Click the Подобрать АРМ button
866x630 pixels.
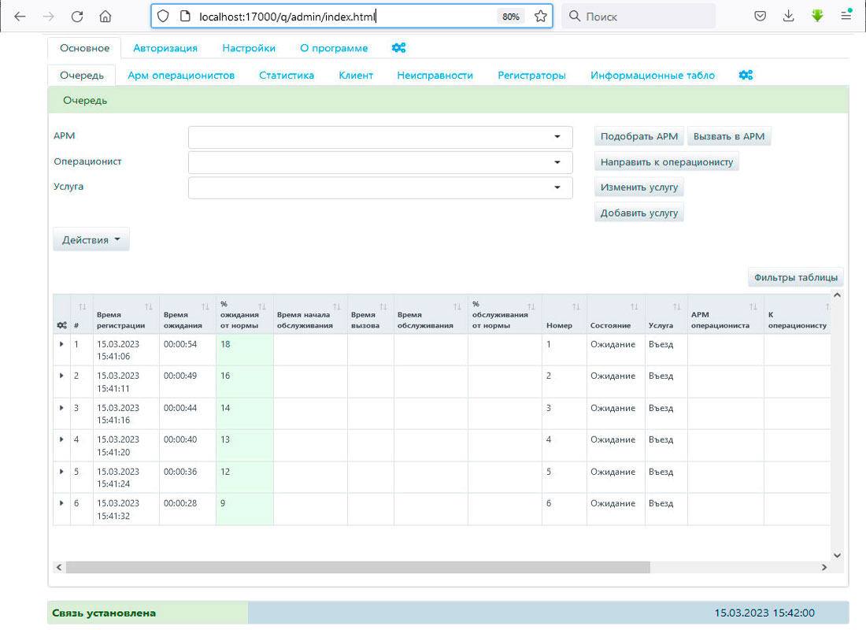(639, 136)
